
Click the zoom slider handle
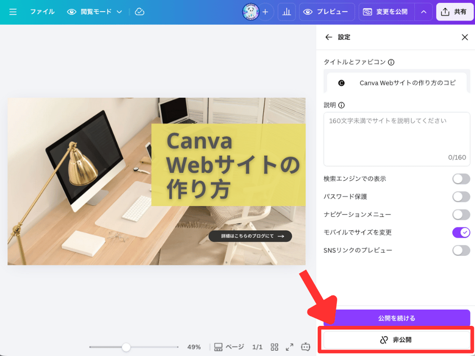click(126, 347)
